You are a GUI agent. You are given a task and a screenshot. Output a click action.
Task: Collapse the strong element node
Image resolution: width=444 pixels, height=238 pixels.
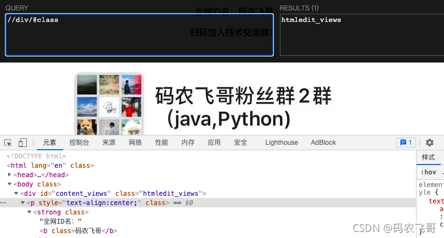(x=29, y=212)
